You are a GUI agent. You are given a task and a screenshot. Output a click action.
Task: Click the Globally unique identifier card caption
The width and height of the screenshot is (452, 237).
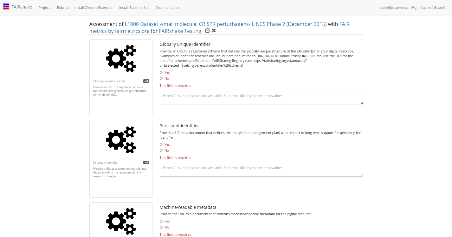109,81
